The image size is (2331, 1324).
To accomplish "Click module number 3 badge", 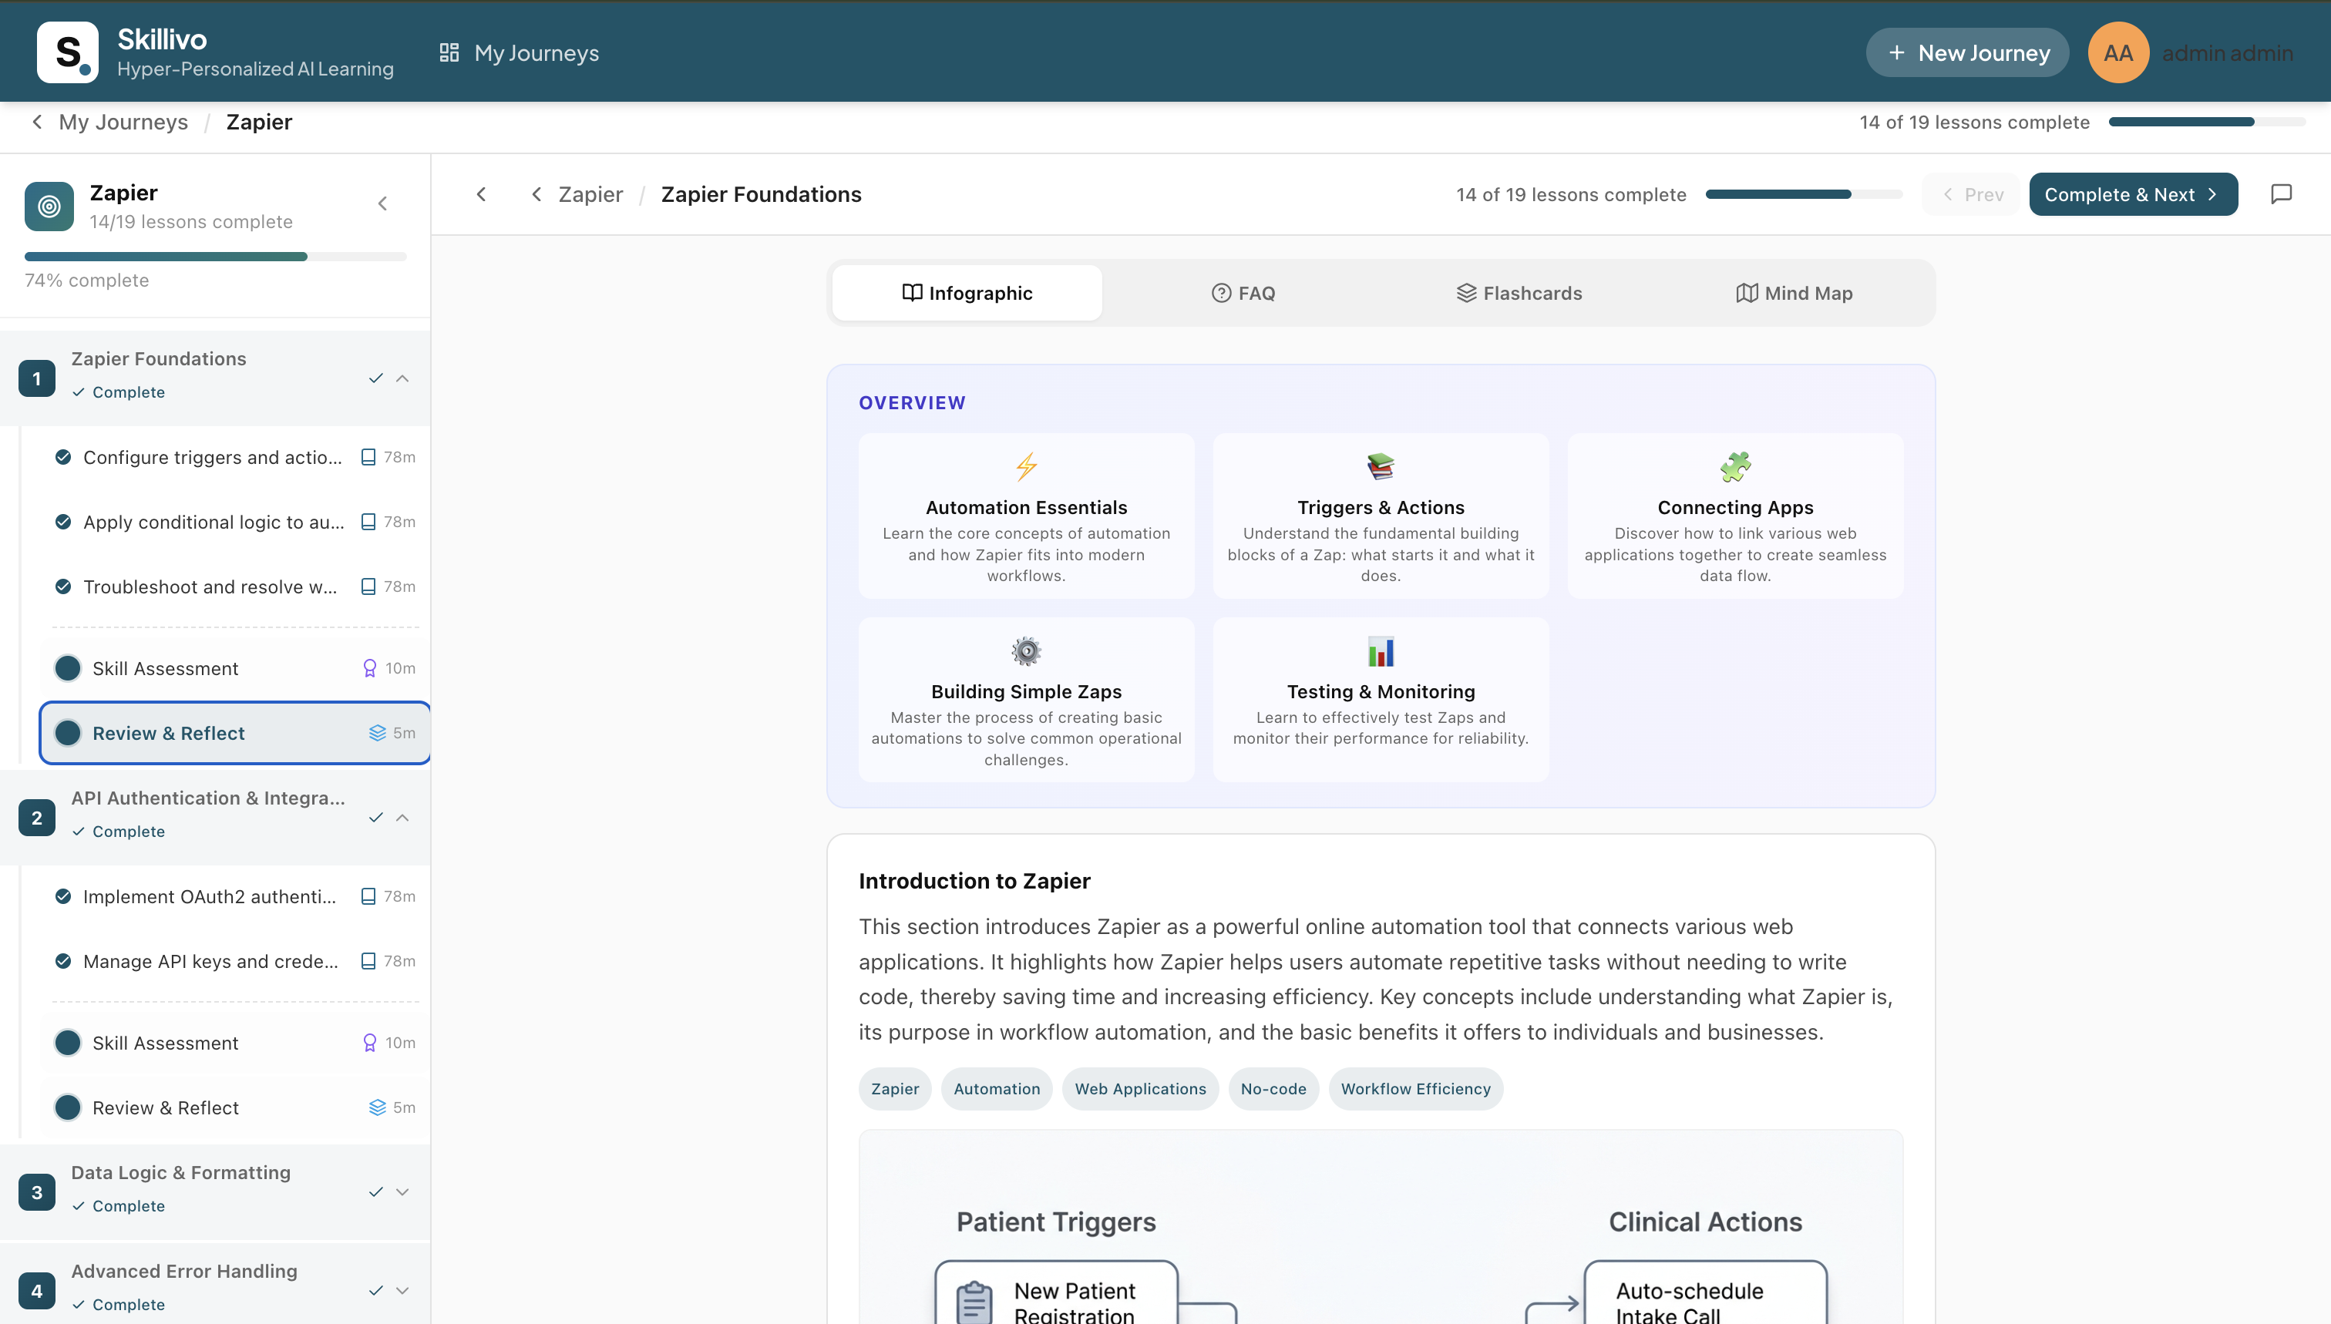I will [x=36, y=1191].
